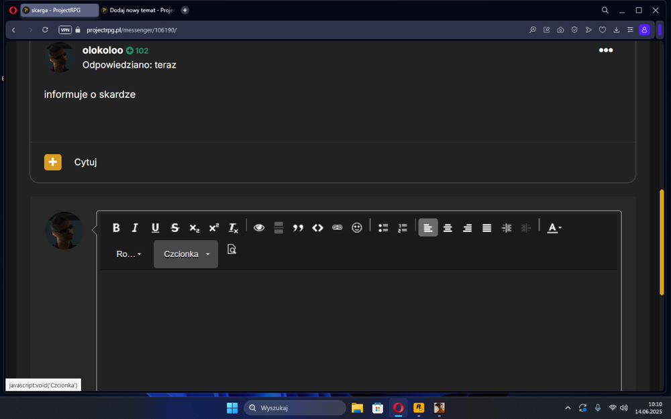Apply subscript formatting
Viewport: 671px width, 419px height.
click(195, 228)
